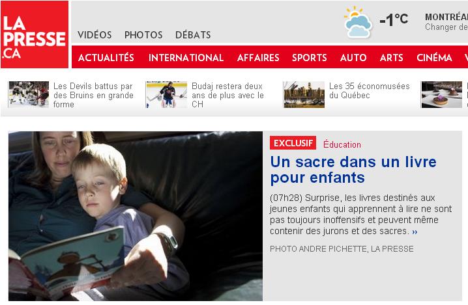Go to the Actualités tab

click(x=106, y=57)
